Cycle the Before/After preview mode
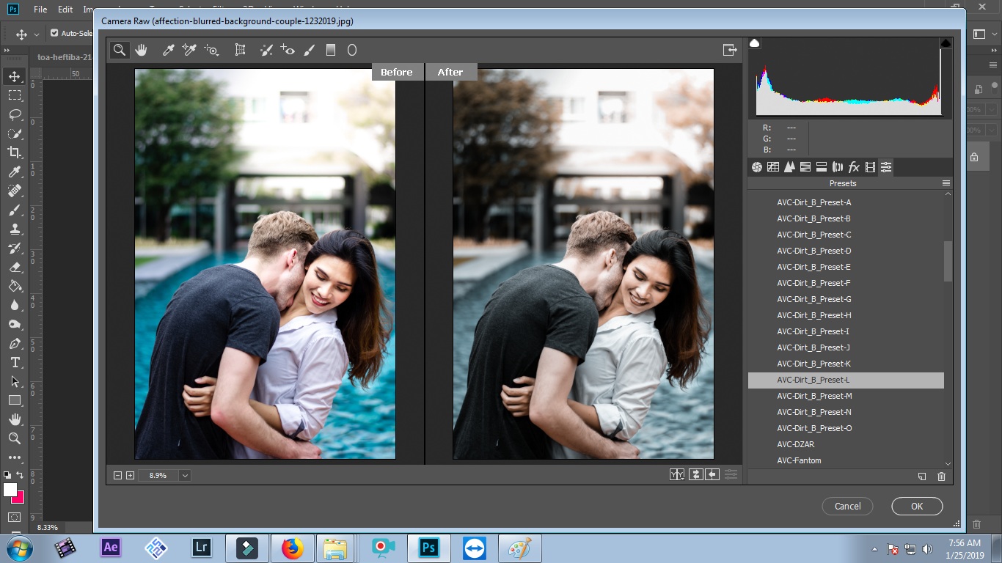The width and height of the screenshot is (1002, 563). 677,475
